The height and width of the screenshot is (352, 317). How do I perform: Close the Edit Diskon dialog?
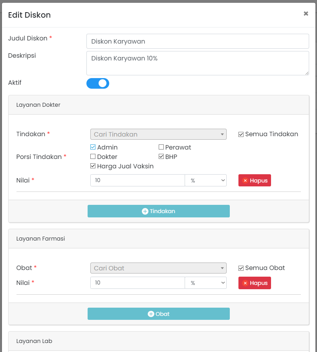(306, 14)
